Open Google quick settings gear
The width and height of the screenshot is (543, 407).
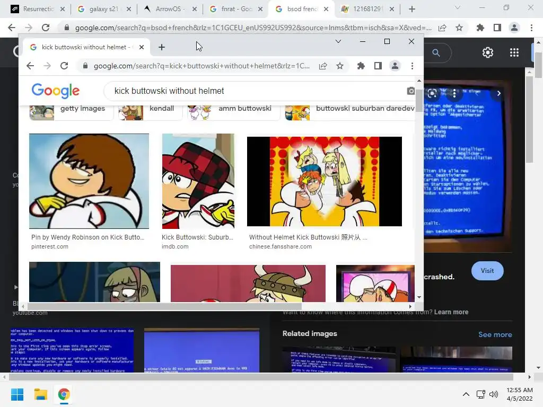(488, 52)
